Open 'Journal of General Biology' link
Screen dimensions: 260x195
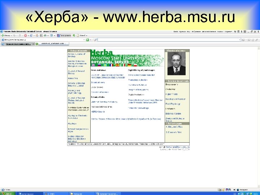click(x=76, y=72)
